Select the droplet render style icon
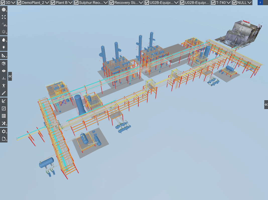Screen dimensions: 268x200 (4, 40)
